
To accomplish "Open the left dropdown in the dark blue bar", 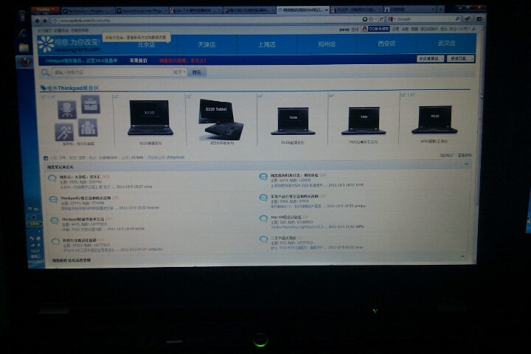I will [x=430, y=58].
